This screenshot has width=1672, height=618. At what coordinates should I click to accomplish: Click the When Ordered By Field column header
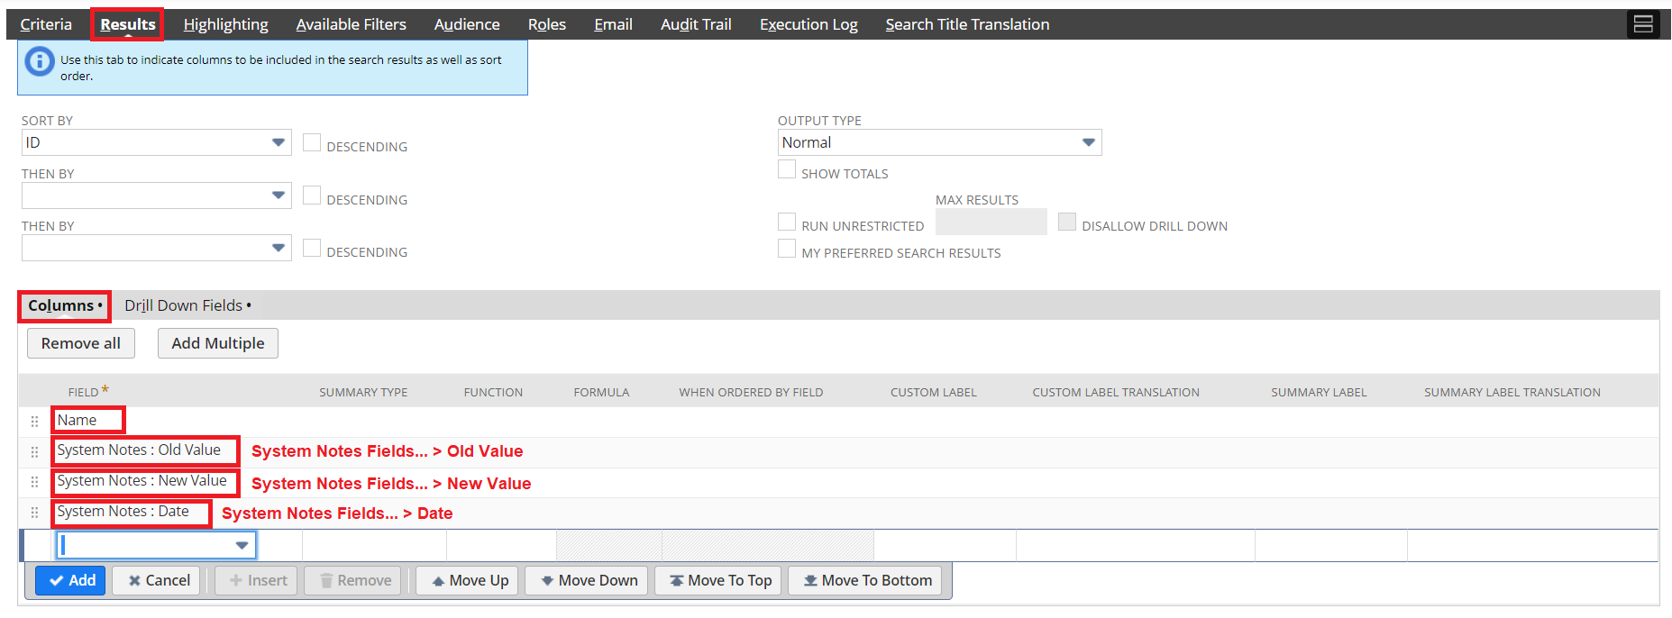751,392
